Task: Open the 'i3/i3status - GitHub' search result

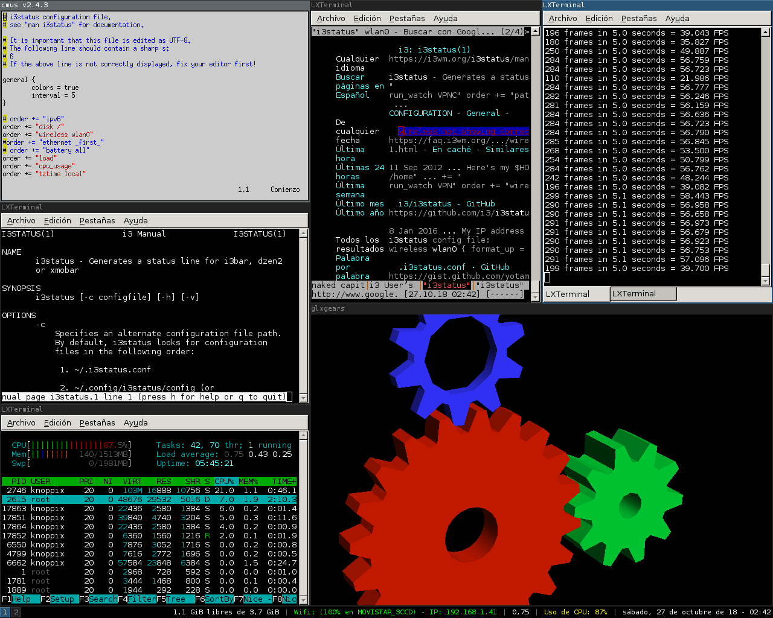Action: (x=446, y=204)
